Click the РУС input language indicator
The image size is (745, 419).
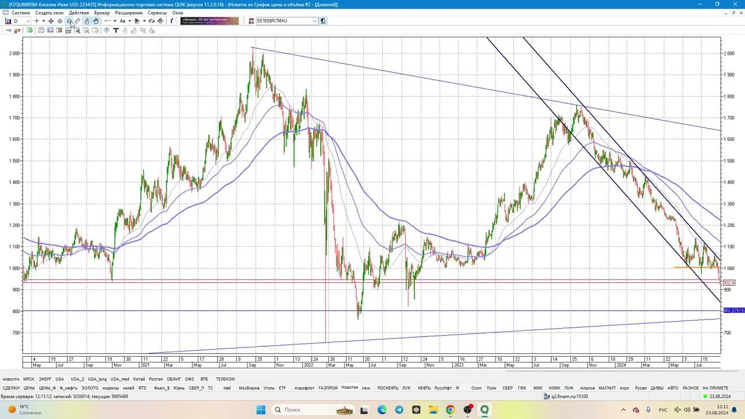click(663, 410)
